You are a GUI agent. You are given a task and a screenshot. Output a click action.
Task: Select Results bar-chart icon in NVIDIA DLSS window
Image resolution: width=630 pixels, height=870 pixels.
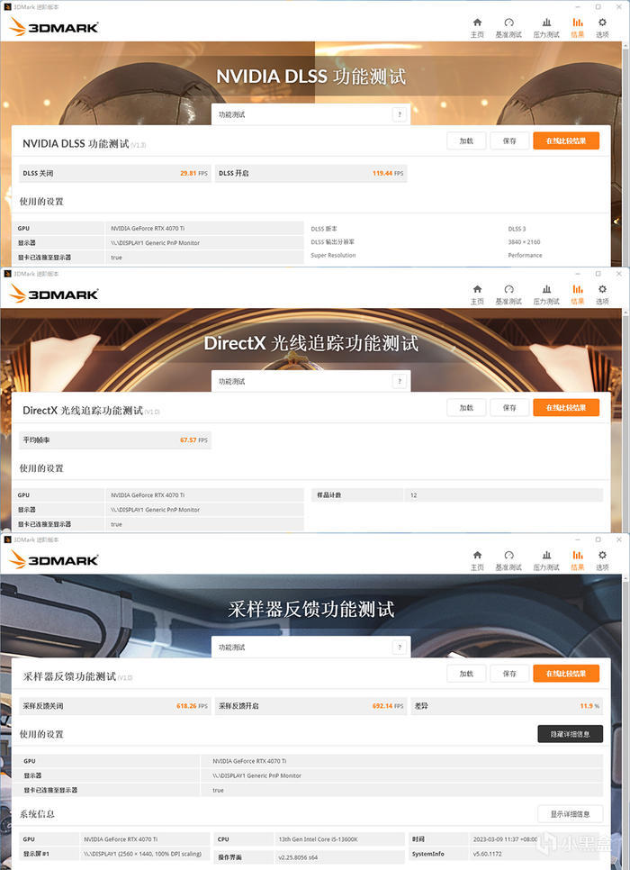[x=577, y=27]
